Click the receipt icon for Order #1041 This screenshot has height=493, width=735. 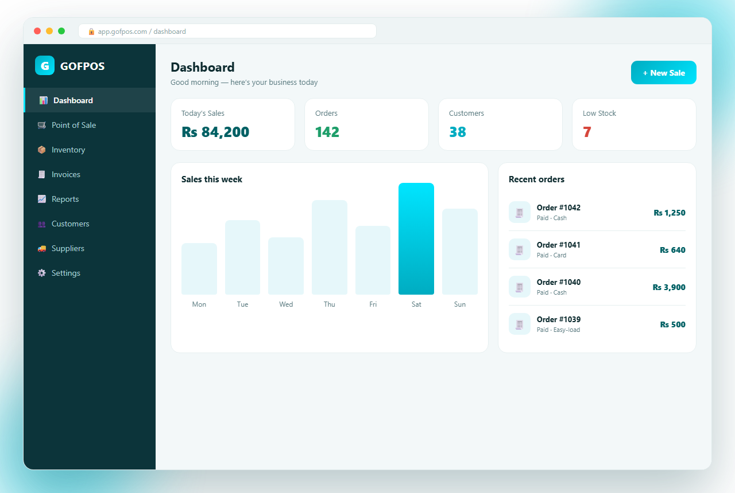click(520, 249)
